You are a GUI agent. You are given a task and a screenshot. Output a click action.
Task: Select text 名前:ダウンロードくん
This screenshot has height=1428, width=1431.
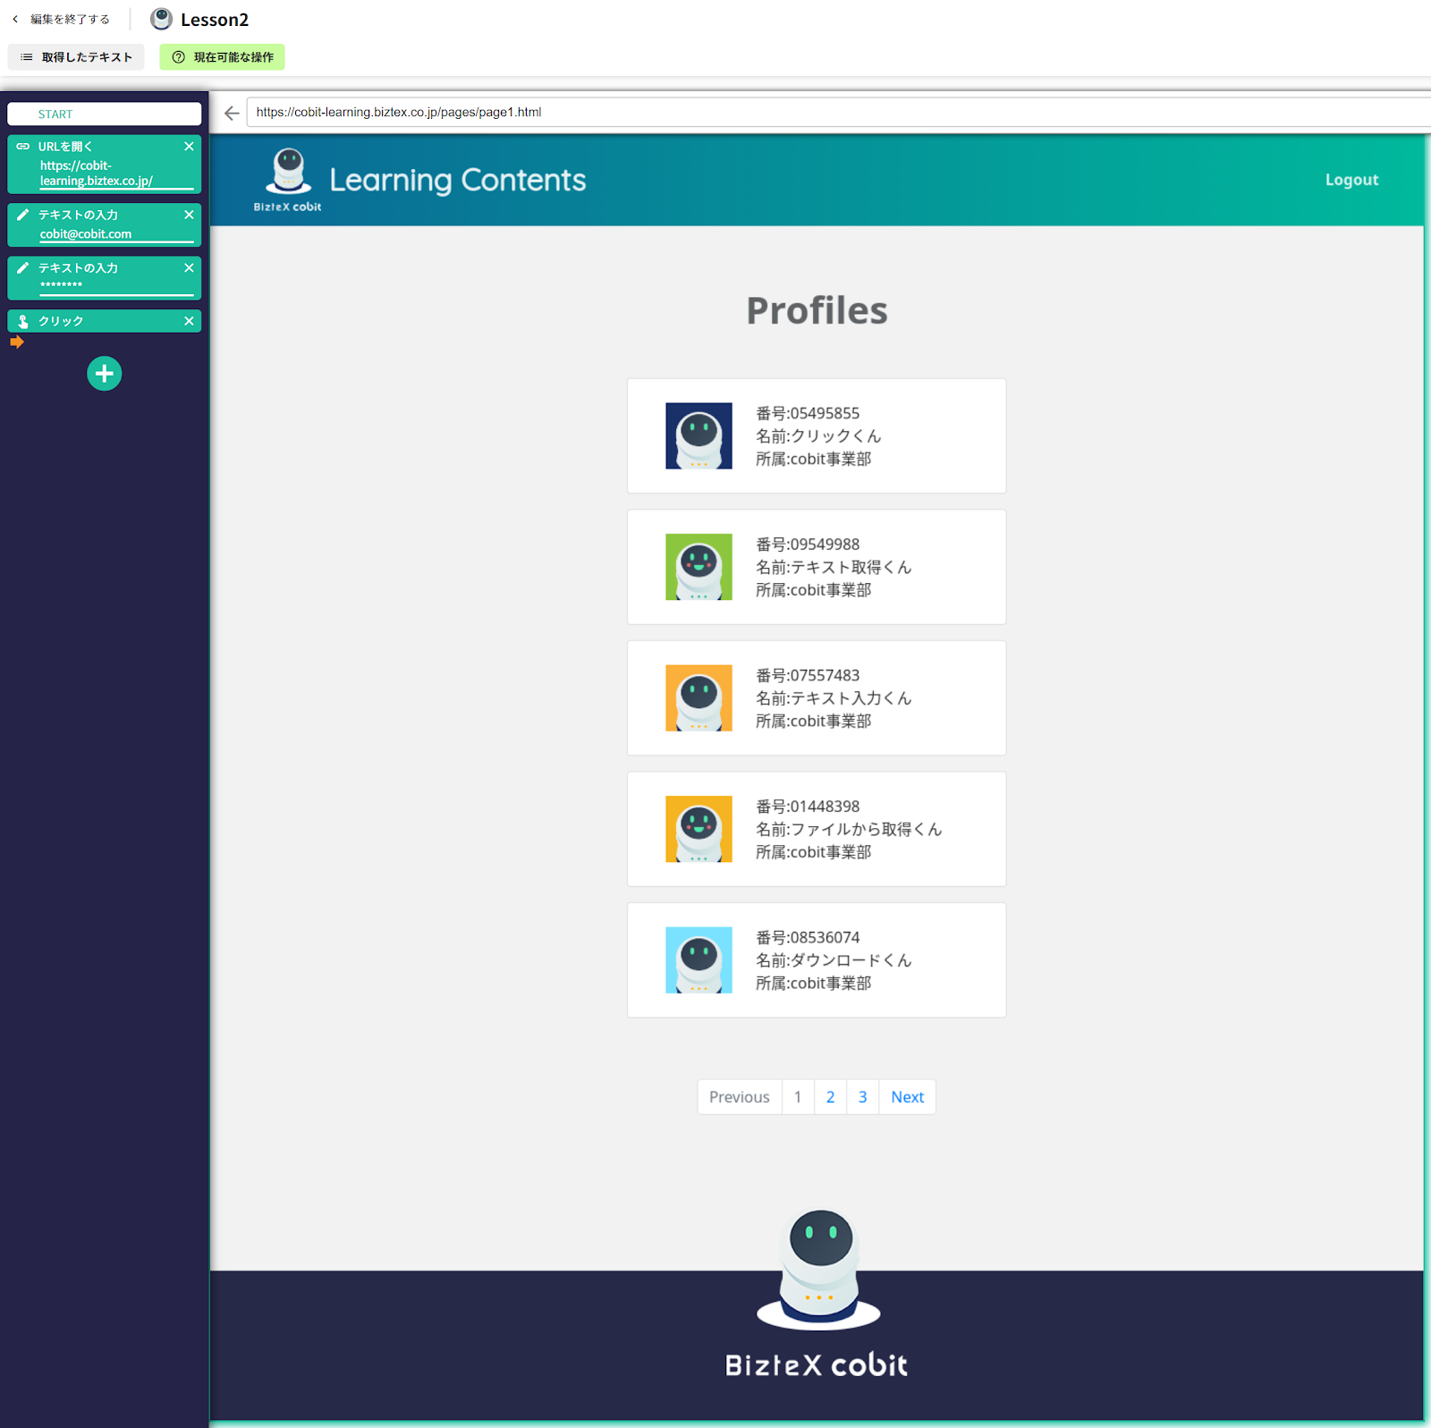pyautogui.click(x=834, y=960)
